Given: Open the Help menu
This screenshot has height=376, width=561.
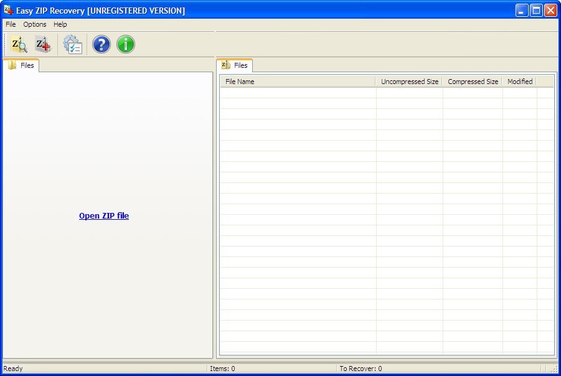Looking at the screenshot, I should (x=60, y=24).
